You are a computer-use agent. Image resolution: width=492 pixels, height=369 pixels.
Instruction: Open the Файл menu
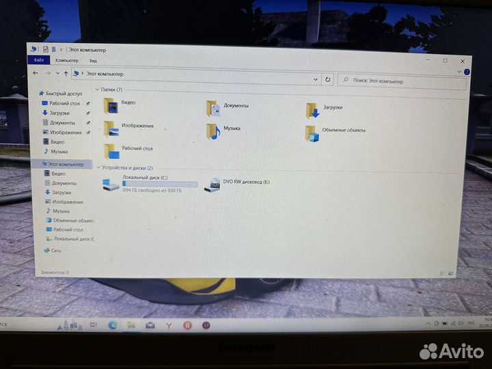pos(38,59)
